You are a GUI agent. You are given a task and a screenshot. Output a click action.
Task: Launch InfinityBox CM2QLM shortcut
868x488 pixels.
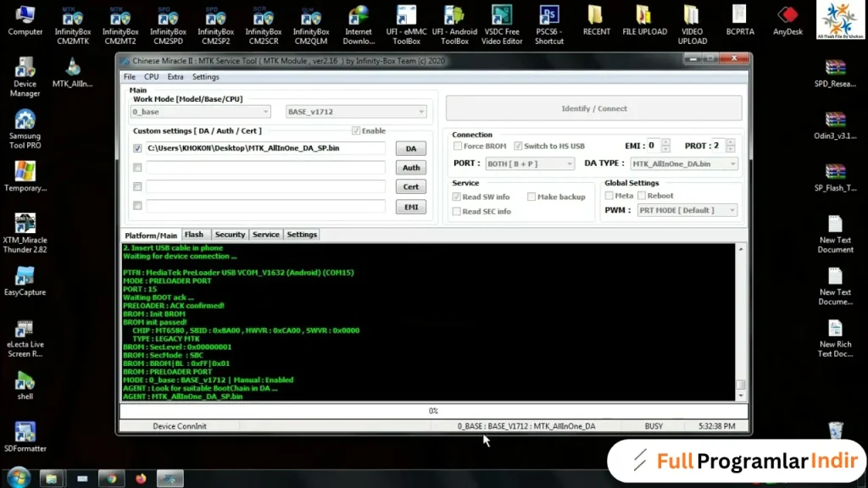click(x=310, y=25)
